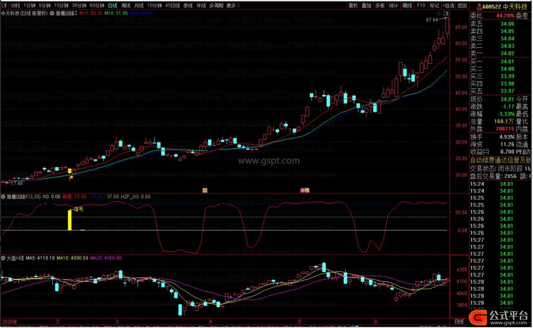This screenshot has width=533, height=328.
Task: Open the 涨榜 marker on the chart
Action: [x=305, y=190]
